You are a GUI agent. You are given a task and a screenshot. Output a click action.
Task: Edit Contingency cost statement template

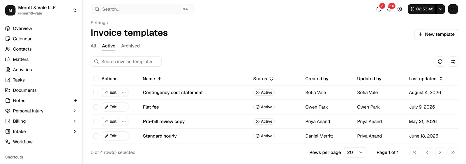click(111, 92)
